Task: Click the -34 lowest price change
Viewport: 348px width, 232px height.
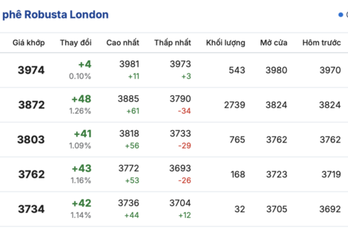Action: point(186,111)
